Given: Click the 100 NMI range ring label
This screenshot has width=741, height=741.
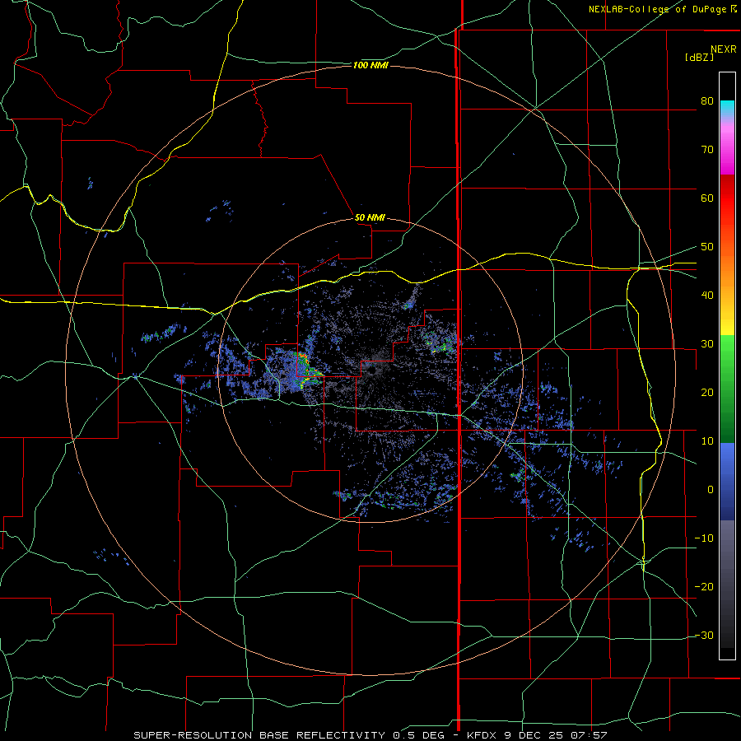Looking at the screenshot, I should pos(370,65).
